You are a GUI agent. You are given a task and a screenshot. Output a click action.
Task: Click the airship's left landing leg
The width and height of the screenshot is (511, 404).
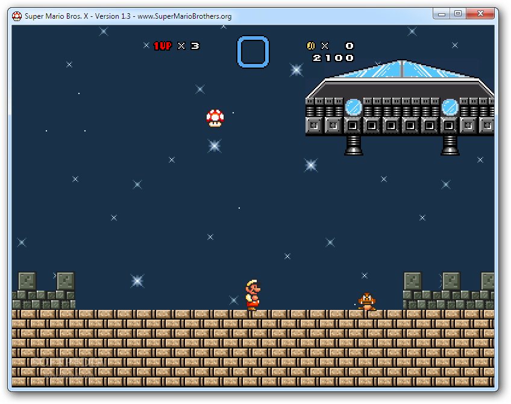click(353, 145)
